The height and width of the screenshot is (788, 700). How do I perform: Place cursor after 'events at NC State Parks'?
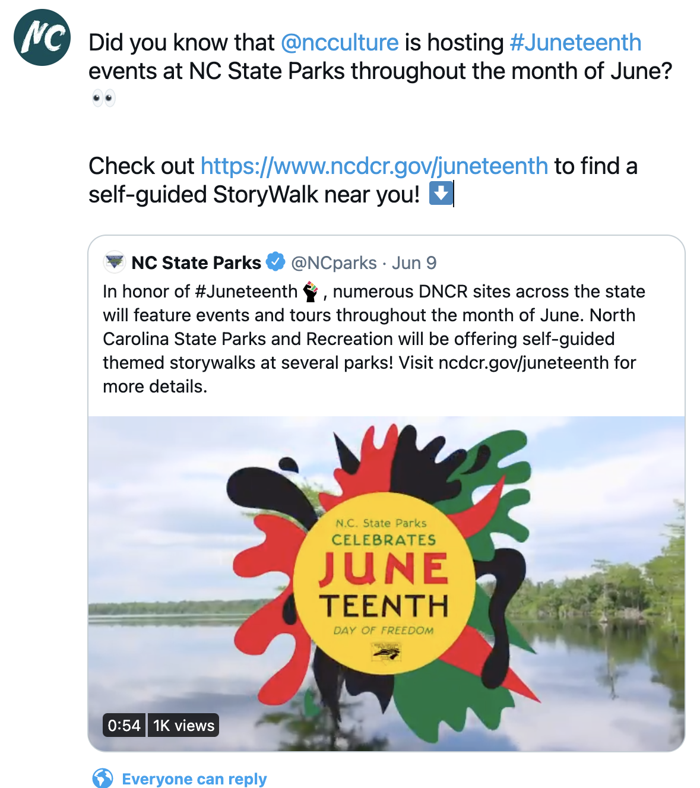click(346, 71)
